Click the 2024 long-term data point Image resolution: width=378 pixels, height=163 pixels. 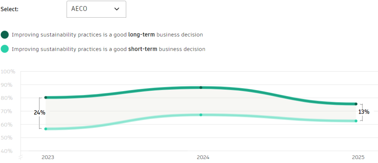pyautogui.click(x=201, y=87)
